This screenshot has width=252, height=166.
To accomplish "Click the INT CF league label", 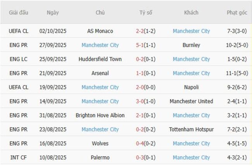I will pyautogui.click(x=19, y=157).
